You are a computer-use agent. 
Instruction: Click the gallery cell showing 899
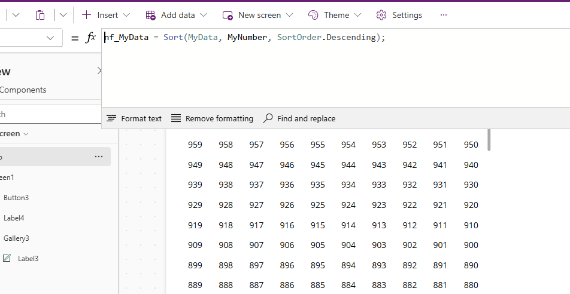(x=195, y=266)
